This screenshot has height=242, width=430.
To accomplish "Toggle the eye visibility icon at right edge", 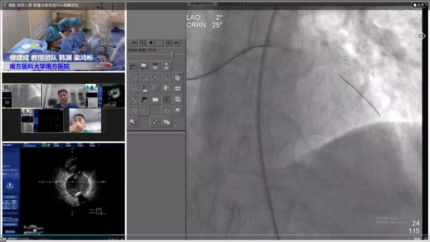I will 420,36.
